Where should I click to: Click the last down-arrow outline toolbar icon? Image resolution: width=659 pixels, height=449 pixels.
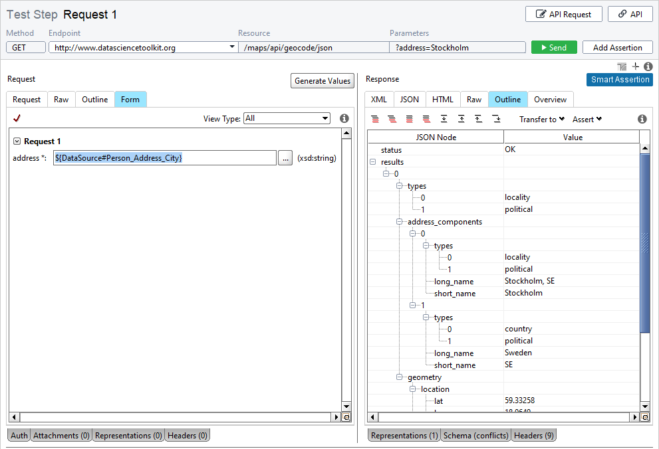pos(496,119)
